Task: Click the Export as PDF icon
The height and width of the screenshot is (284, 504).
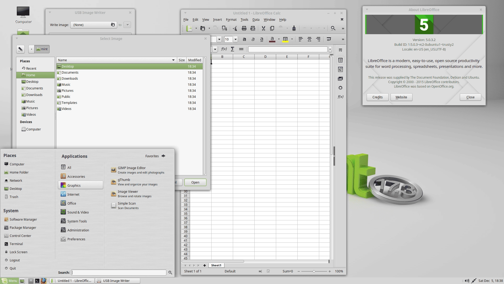Action: (235, 28)
